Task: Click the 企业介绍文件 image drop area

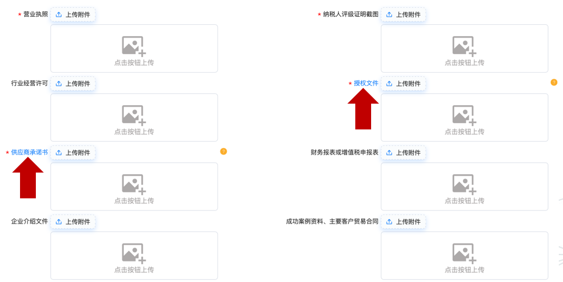Action: (x=134, y=256)
